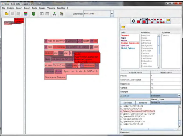Open the Import menu
The height and width of the screenshot is (136, 183).
(19, 8)
